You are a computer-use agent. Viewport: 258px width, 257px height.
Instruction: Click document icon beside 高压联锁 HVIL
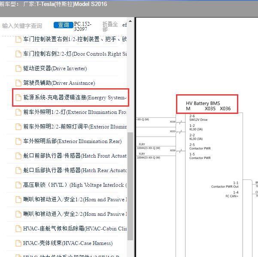18,185
